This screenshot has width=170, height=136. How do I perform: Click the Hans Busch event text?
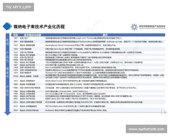[83, 49]
